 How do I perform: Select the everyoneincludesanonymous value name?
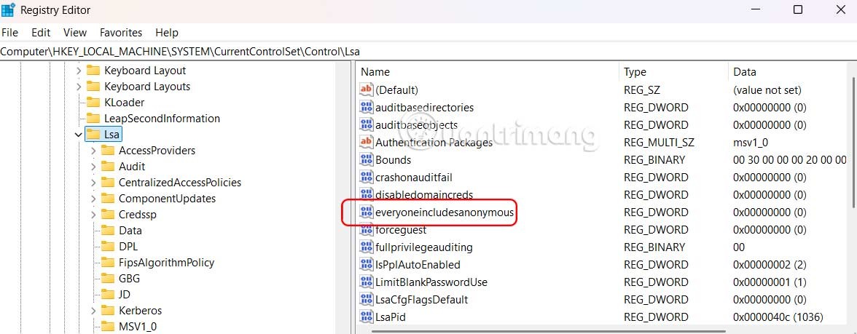(x=445, y=212)
